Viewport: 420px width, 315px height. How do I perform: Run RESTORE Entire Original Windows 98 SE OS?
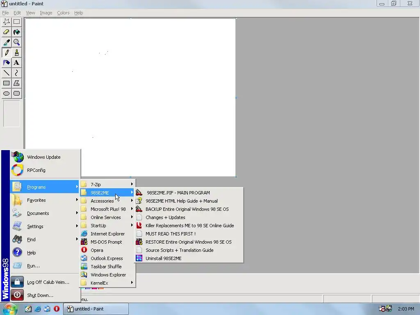(x=189, y=242)
